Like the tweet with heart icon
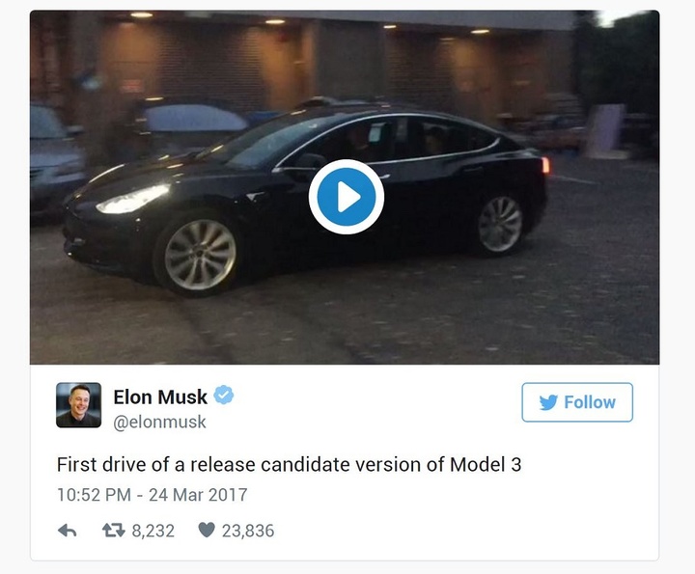The height and width of the screenshot is (574, 695). (x=207, y=530)
